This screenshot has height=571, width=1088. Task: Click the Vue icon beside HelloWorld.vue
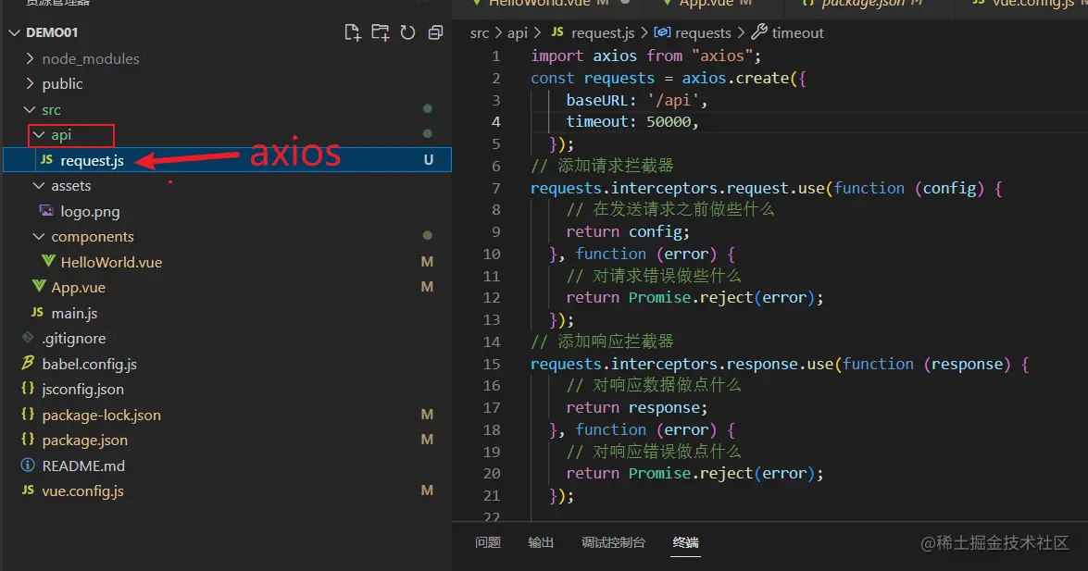pyautogui.click(x=48, y=261)
